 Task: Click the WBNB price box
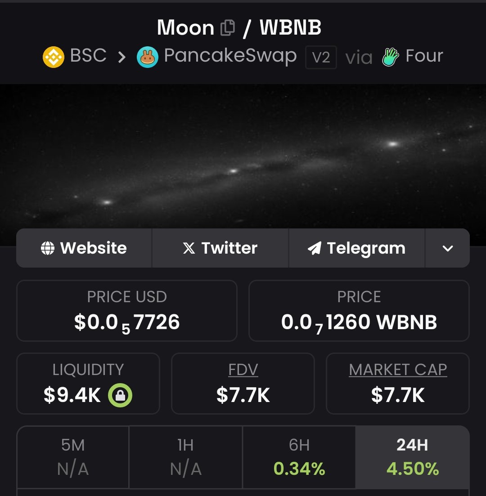(359, 311)
